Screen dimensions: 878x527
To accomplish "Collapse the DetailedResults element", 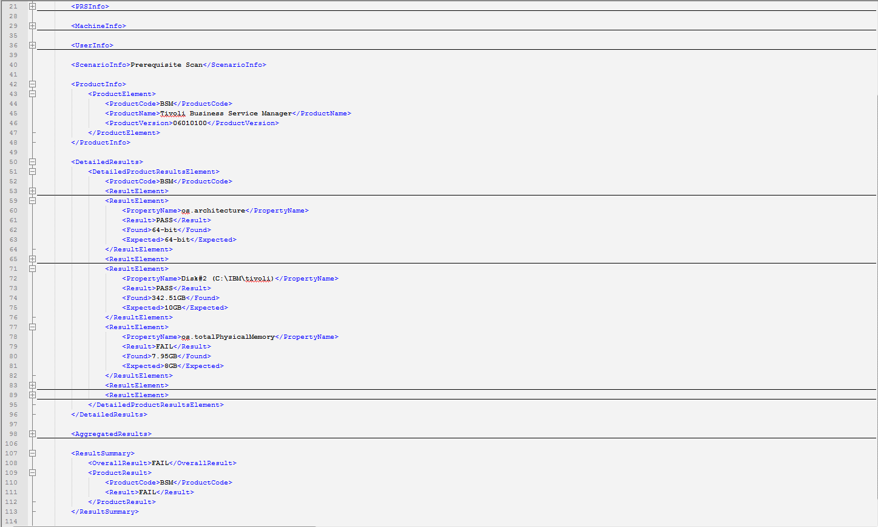I will tap(32, 161).
